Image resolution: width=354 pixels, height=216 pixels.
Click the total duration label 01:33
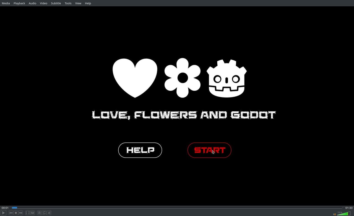click(349, 208)
